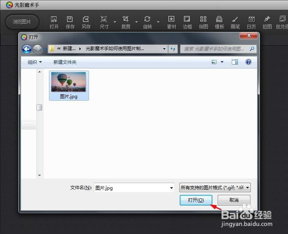This screenshot has width=288, height=234.
Task: Toggle the preview pane icon
Action: [x=235, y=62]
